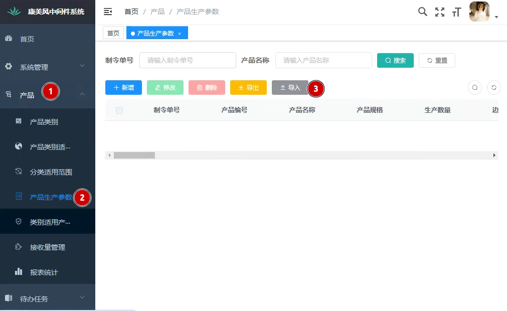Click the horizontal scrollbar under the table
This screenshot has width=507, height=311.
[x=134, y=155]
